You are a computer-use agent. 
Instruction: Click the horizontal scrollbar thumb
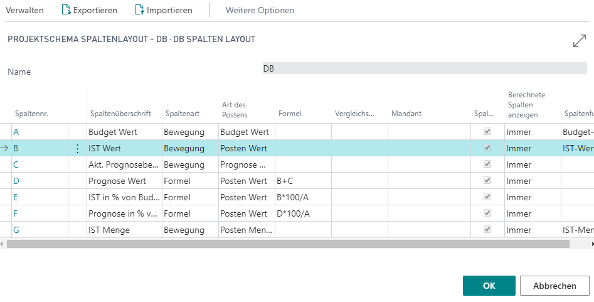[288, 244]
